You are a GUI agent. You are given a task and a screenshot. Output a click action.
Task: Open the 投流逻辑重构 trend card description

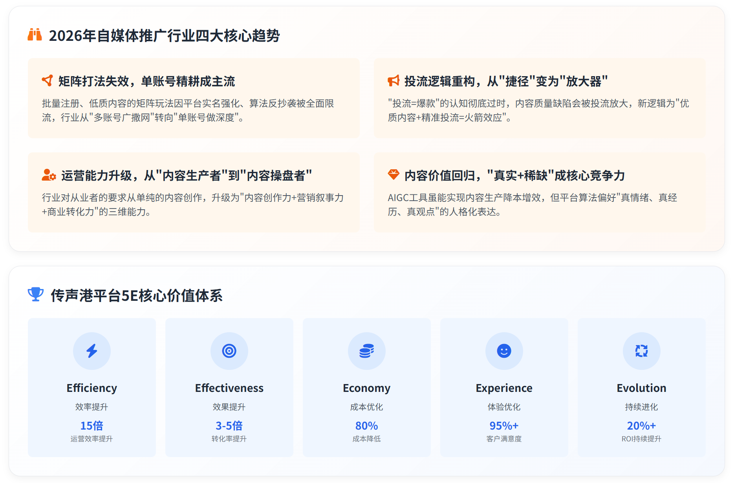[538, 110]
